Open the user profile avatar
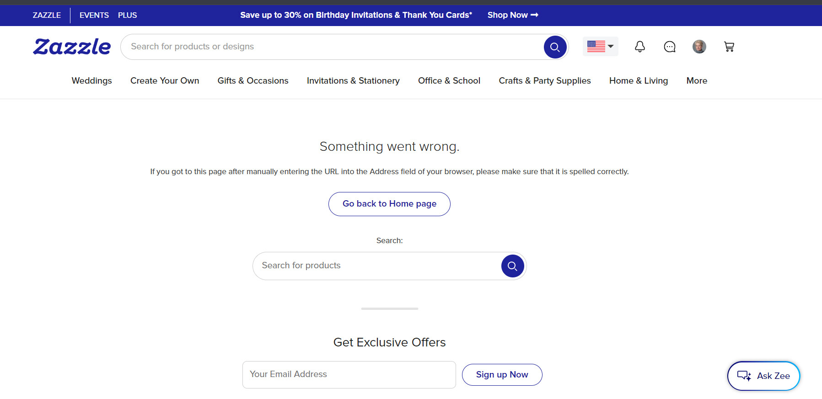 [x=699, y=47]
